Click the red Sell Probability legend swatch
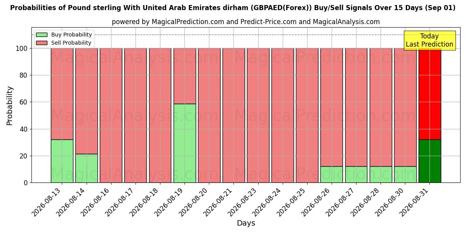This screenshot has height=233, width=466. coord(42,43)
